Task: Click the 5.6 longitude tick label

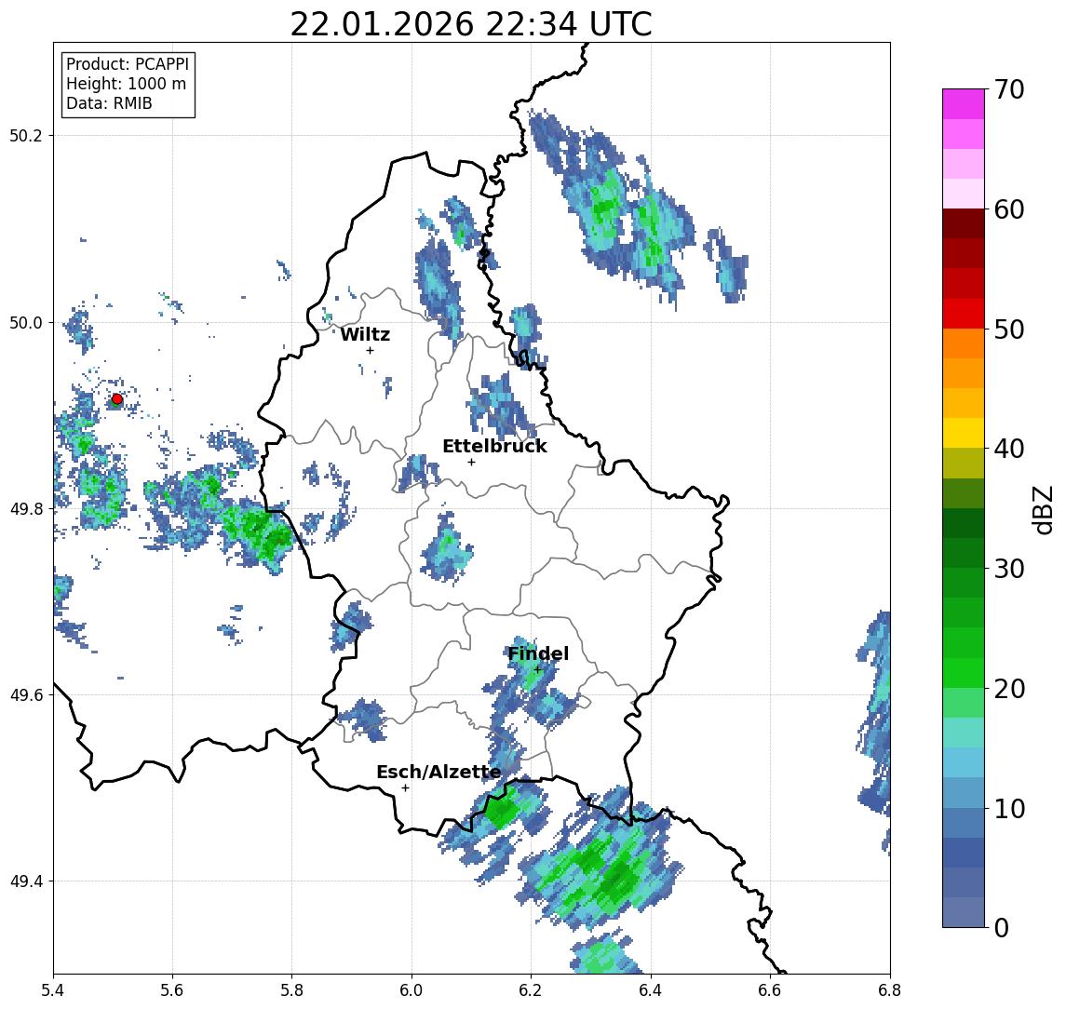Action: tap(172, 990)
